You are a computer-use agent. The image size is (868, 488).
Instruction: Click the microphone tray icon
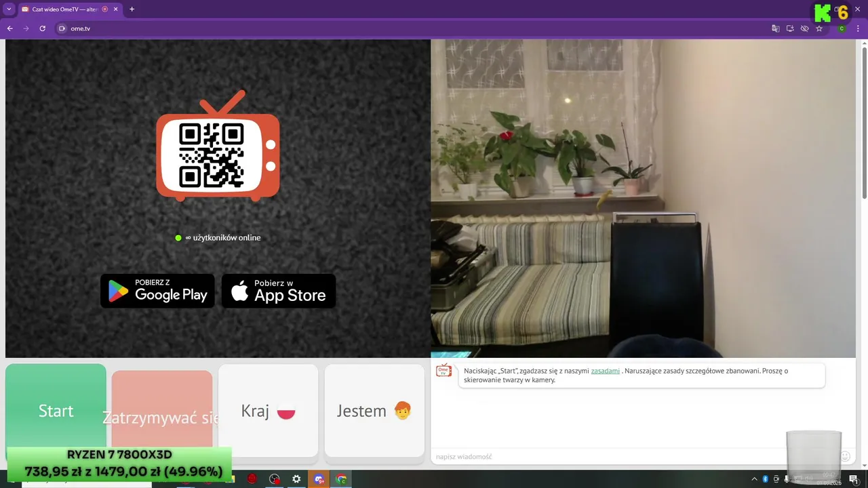pos(787,479)
